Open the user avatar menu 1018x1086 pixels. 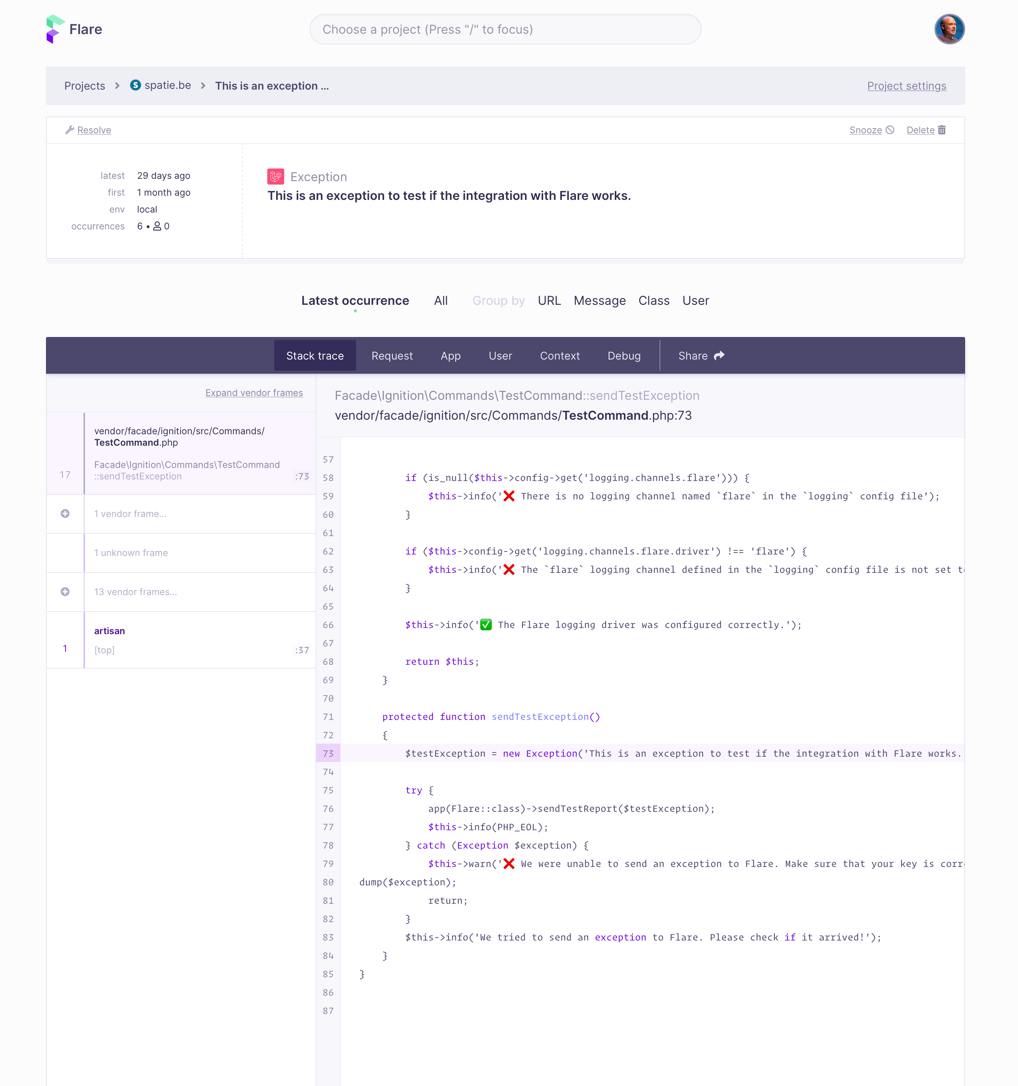tap(949, 29)
